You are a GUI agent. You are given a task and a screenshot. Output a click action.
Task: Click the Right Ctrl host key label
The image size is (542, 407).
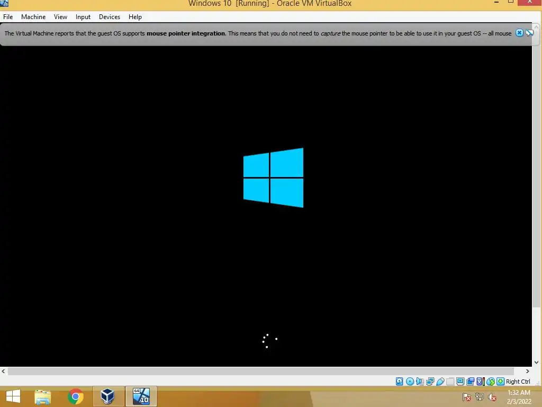pos(518,382)
